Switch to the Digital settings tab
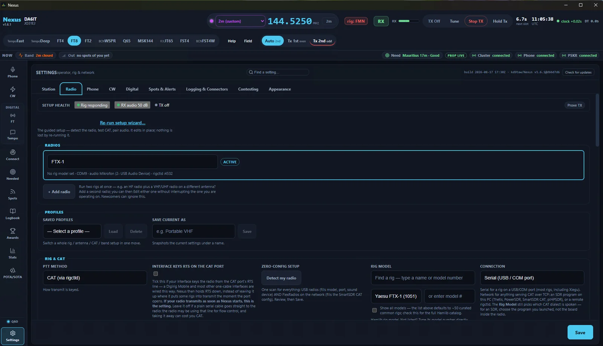 [x=132, y=89]
